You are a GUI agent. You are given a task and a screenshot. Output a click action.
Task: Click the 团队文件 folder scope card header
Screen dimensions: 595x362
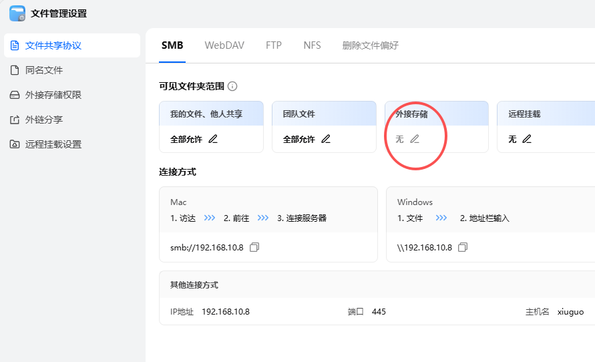point(324,114)
